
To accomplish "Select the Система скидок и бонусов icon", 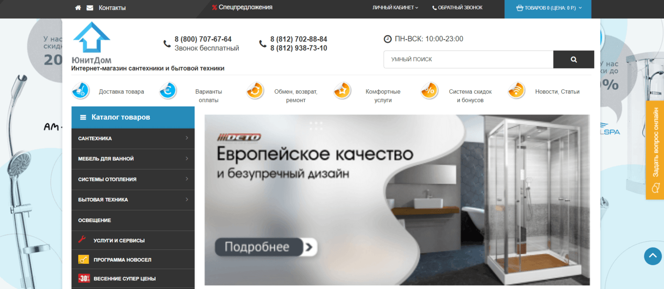I will 429,91.
